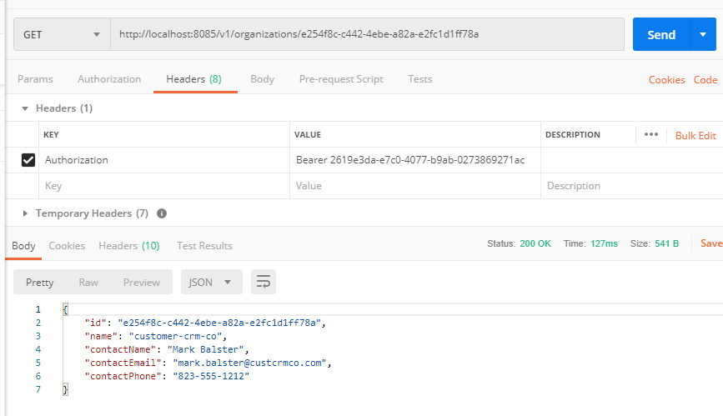
Task: Switch to the Authorization tab
Action: pyautogui.click(x=109, y=79)
